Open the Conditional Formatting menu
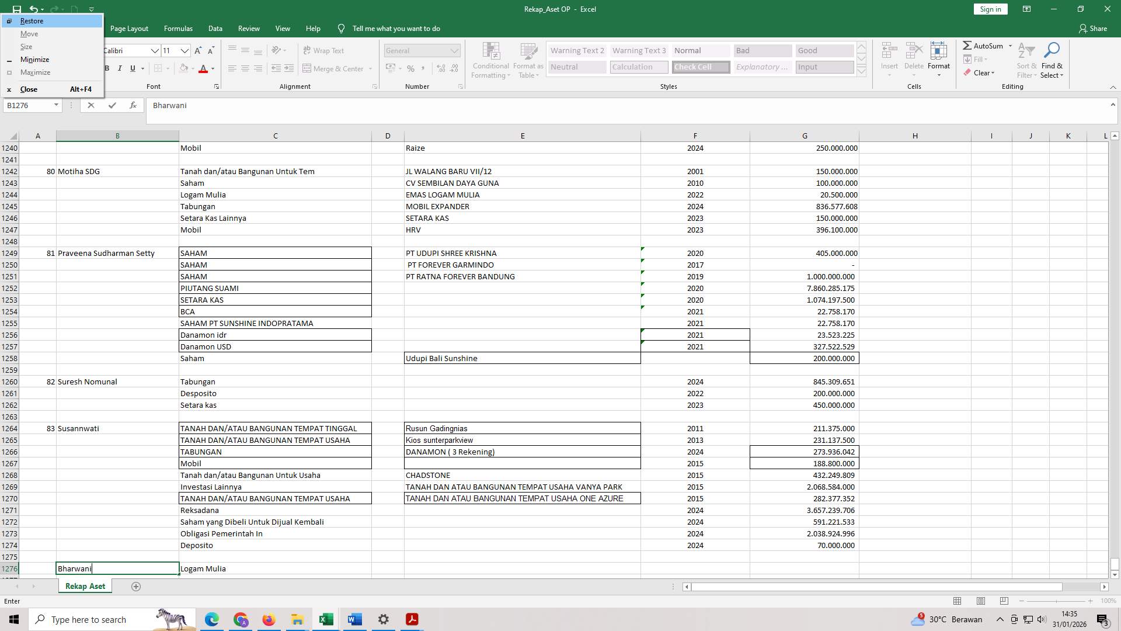The width and height of the screenshot is (1121, 631). 490,60
